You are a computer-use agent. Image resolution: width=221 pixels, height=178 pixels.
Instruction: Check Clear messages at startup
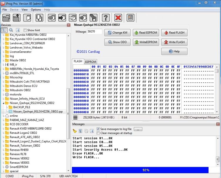point(98,133)
